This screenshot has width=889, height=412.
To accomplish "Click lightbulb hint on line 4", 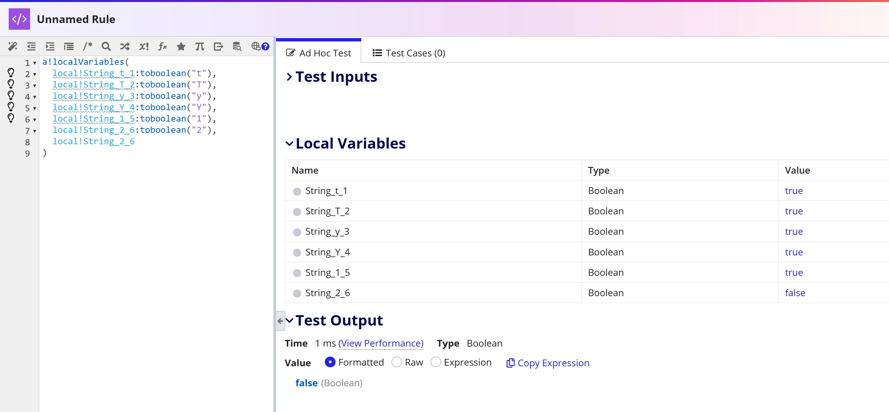I will click(11, 95).
